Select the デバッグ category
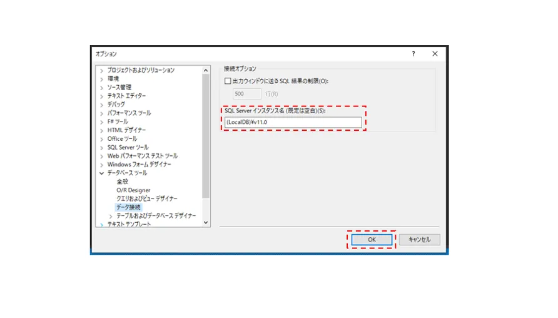This screenshot has height=318, width=558. point(116,105)
